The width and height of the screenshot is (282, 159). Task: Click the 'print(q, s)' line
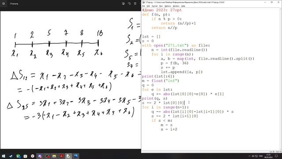155,98
